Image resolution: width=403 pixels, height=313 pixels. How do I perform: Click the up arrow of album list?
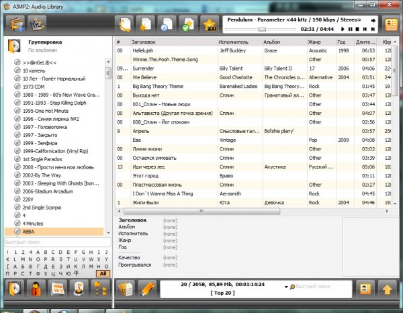point(108,62)
